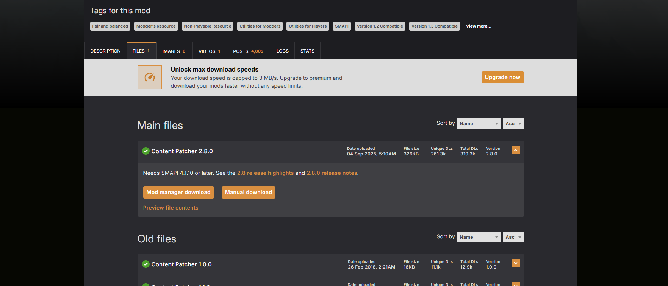Open Main files Asc order dropdown
The image size is (668, 286).
tap(513, 124)
